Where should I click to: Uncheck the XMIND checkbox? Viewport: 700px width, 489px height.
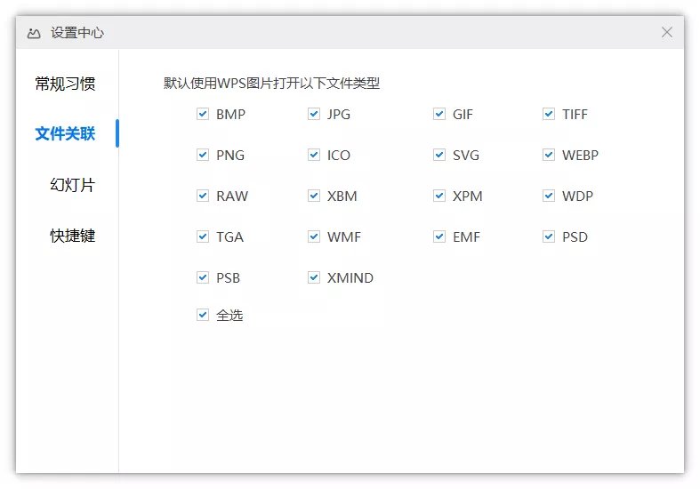tap(314, 277)
